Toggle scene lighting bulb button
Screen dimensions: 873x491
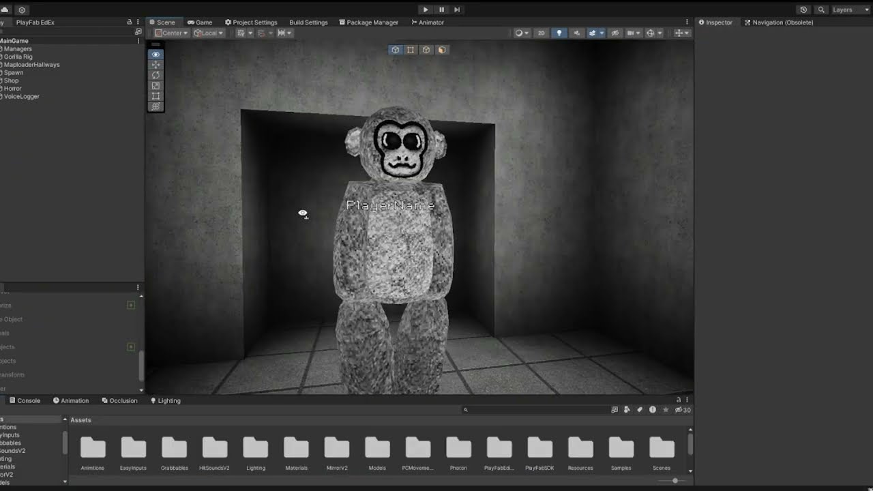coord(559,33)
